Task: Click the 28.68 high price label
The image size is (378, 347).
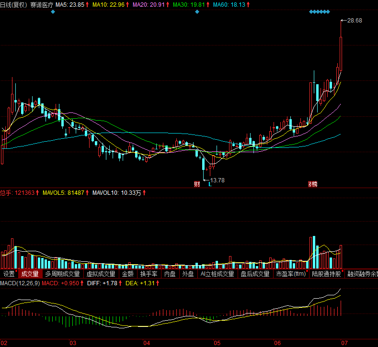Action: tap(355, 21)
